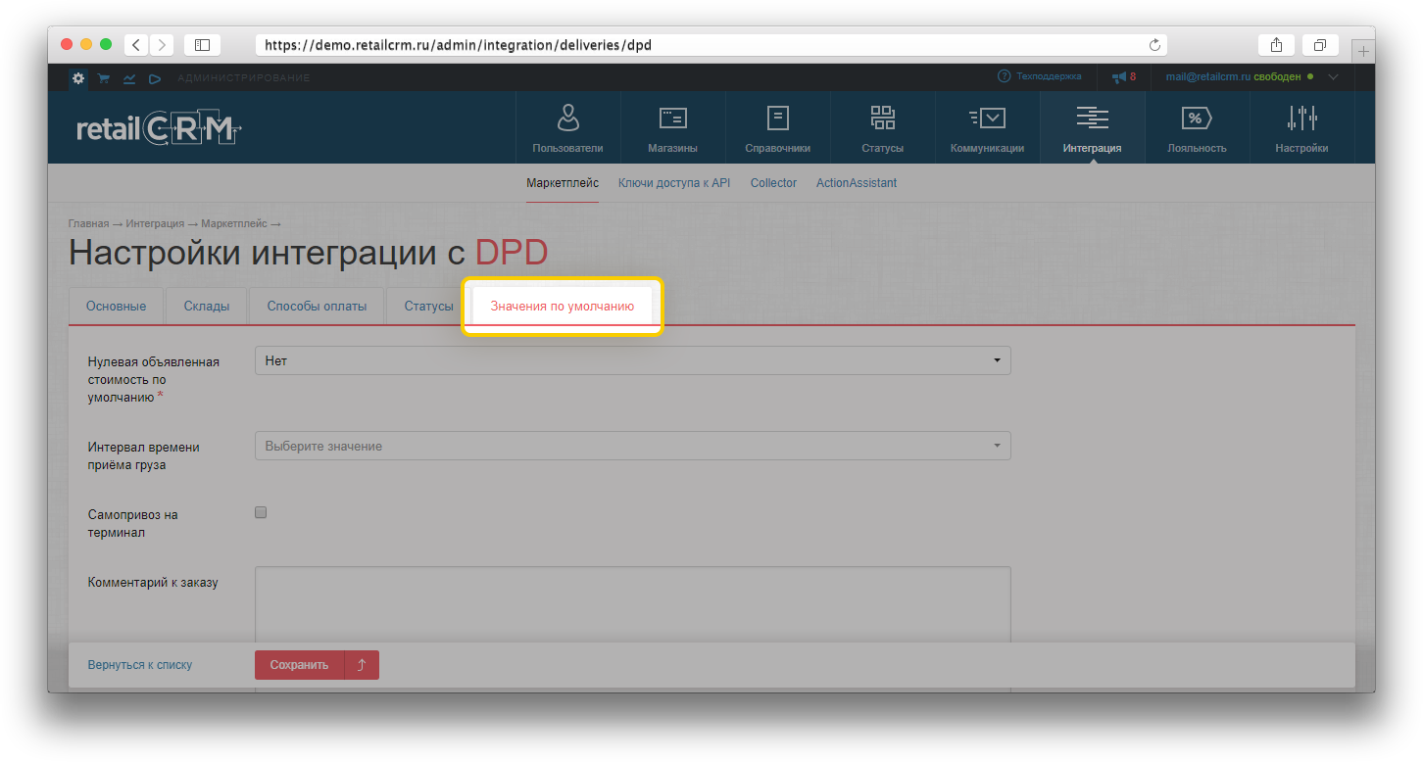Click the Комментарий к заказу text area

[x=632, y=604]
